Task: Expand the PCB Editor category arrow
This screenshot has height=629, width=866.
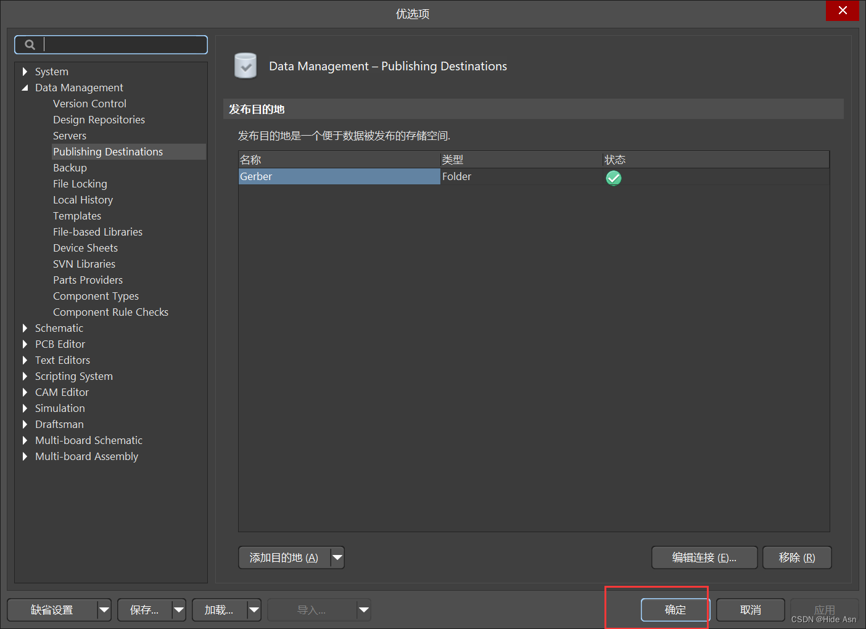Action: click(x=25, y=344)
